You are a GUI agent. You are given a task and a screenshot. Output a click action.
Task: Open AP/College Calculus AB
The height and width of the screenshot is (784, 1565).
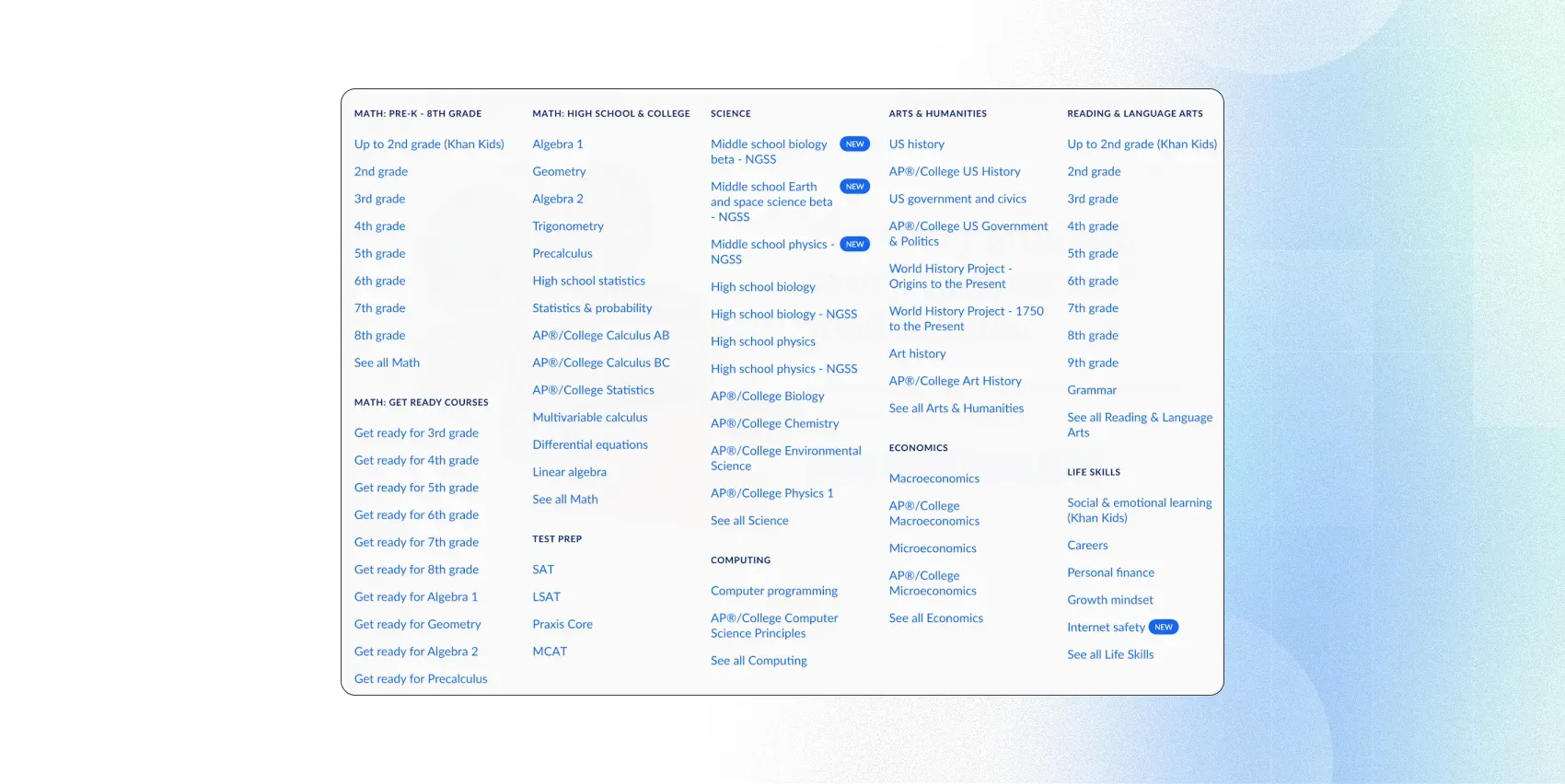(600, 336)
